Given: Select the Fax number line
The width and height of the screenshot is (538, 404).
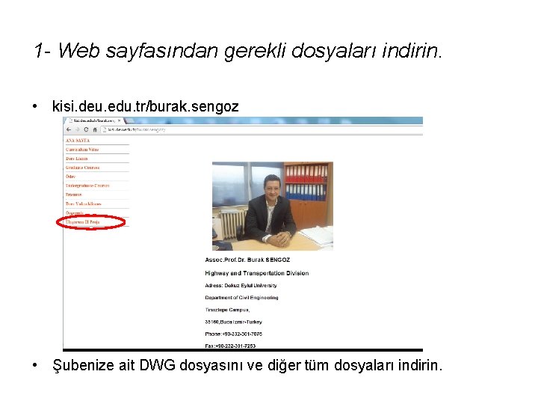Looking at the screenshot, I should click(230, 346).
